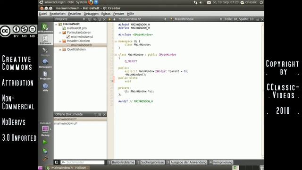This screenshot has width=302, height=170.
Task: Show the Build-Probleme output pane
Action: (x=121, y=162)
